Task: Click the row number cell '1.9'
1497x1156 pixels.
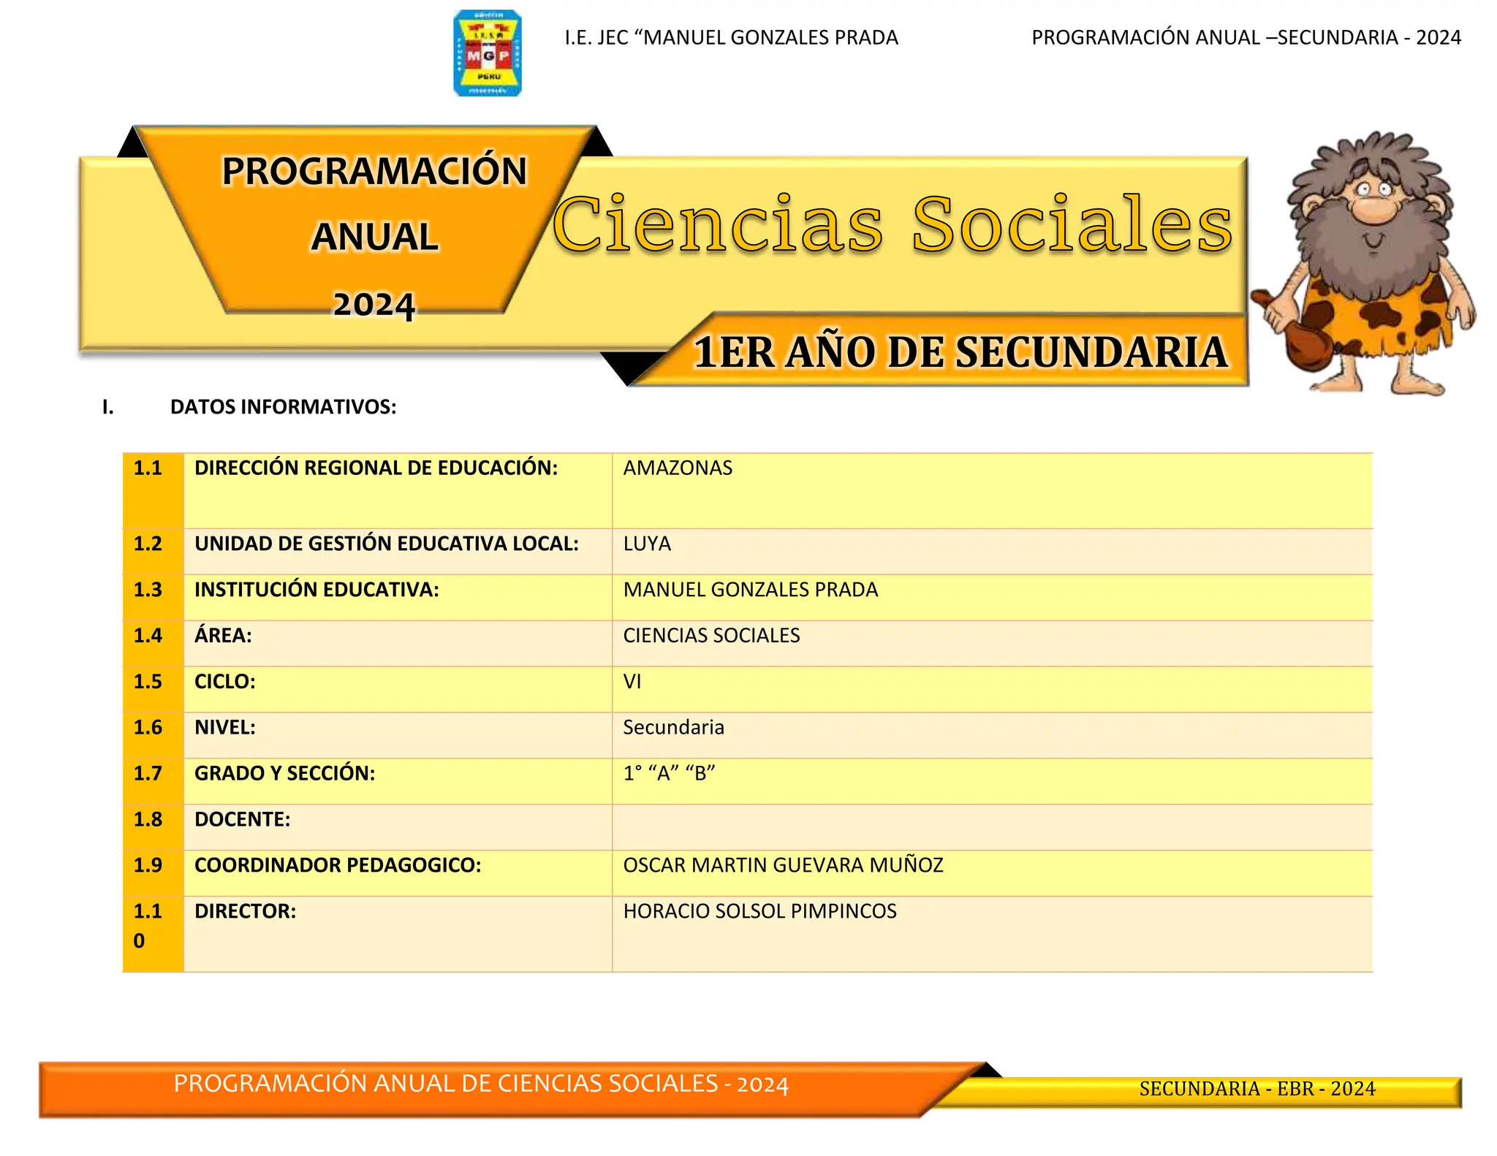Action: coord(153,874)
